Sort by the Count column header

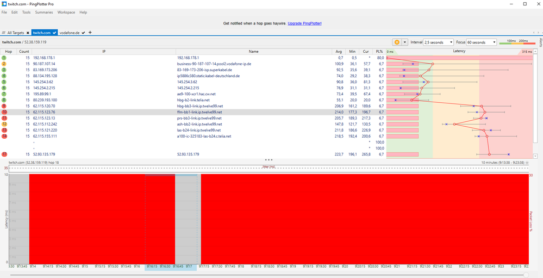click(x=24, y=51)
